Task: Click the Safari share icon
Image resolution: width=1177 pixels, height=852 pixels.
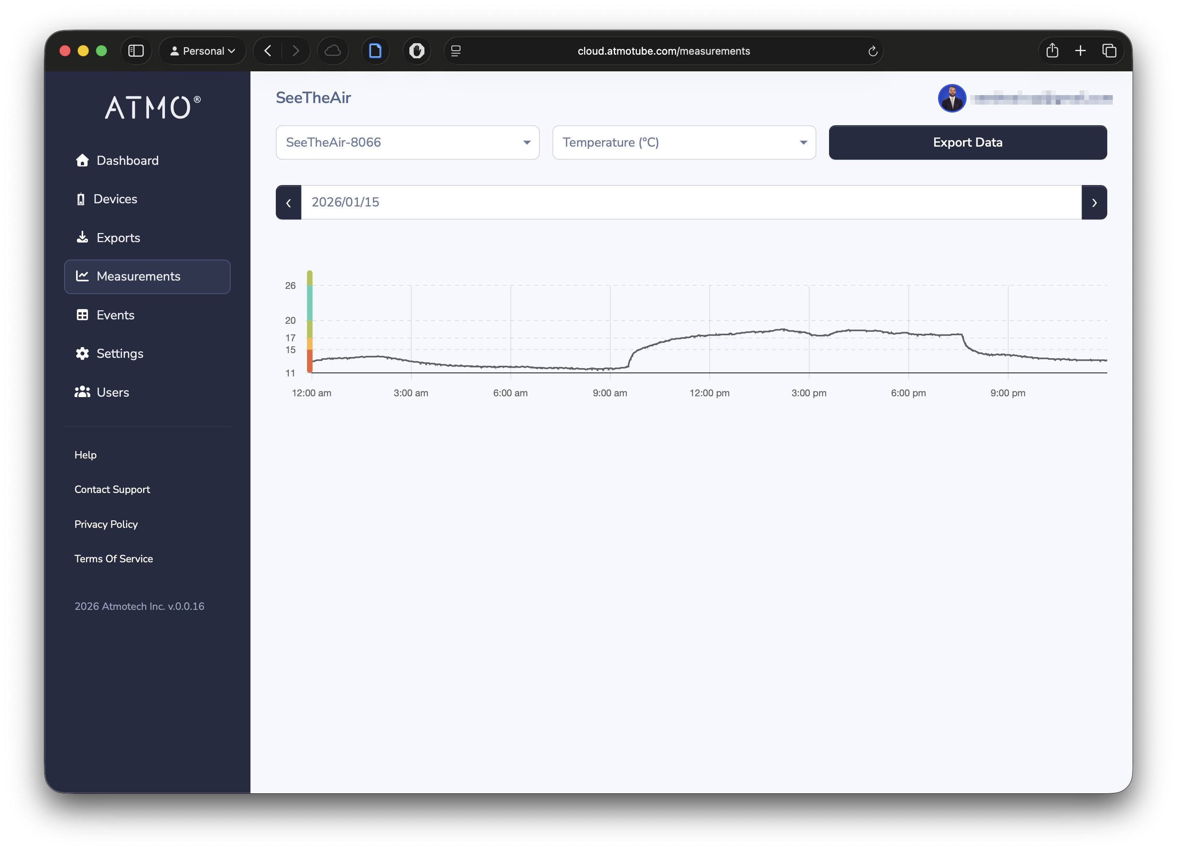Action: coord(1052,51)
